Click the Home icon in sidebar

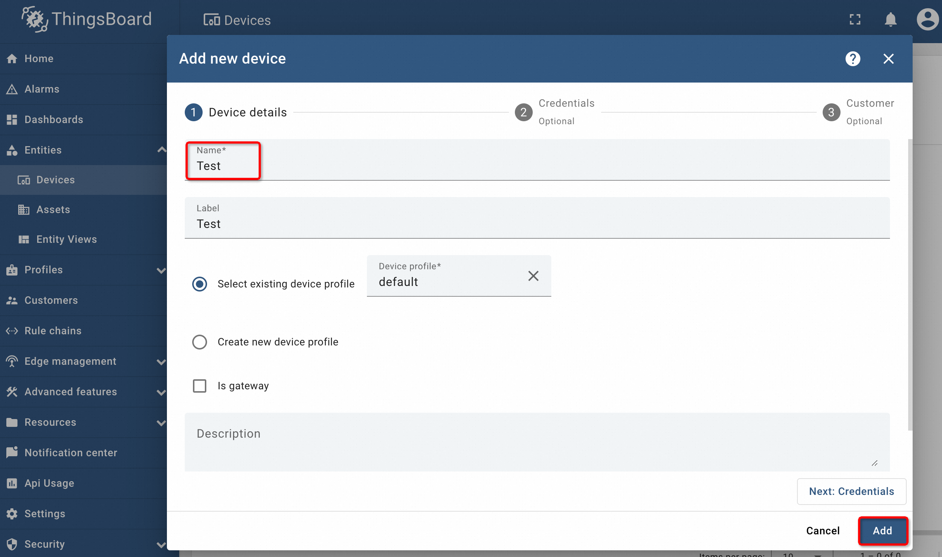click(x=12, y=58)
